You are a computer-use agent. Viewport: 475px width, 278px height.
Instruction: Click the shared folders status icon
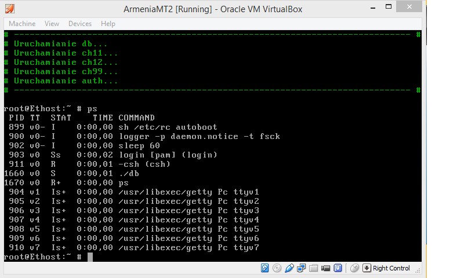tap(314, 268)
